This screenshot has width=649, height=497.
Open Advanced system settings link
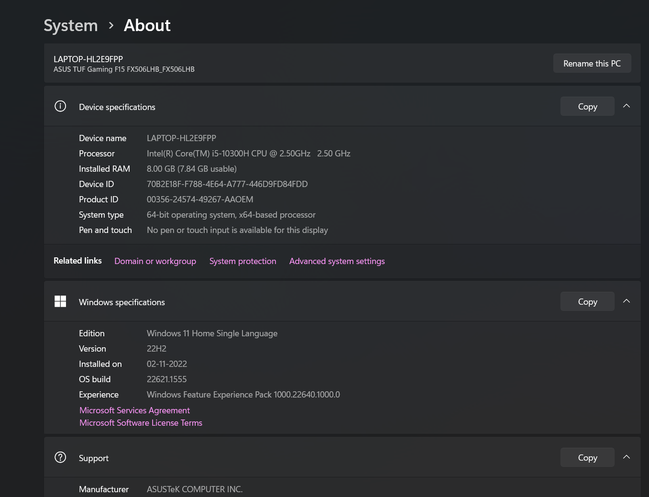tap(337, 261)
